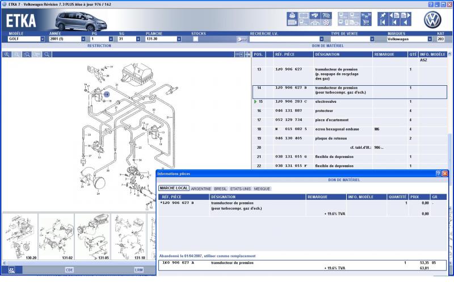Click the Volkswagen logo
Screen dimensions: 454x284
(x=432, y=20)
